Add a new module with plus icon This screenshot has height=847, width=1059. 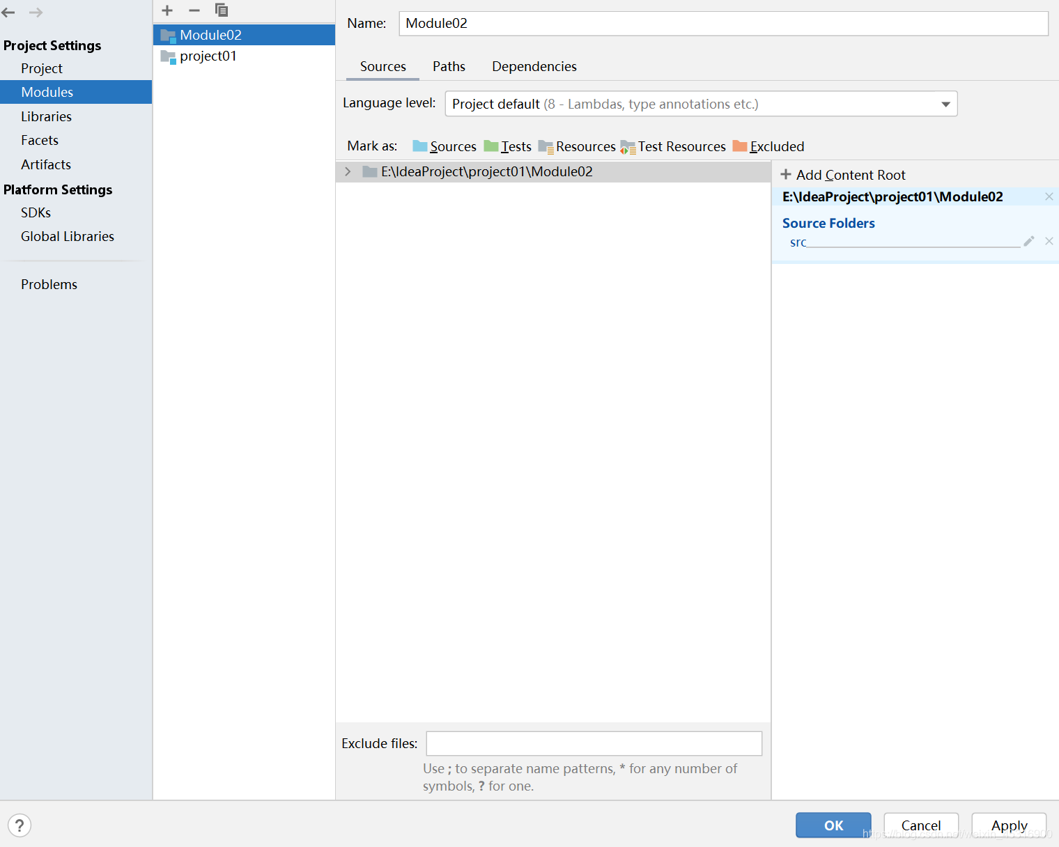tap(167, 10)
